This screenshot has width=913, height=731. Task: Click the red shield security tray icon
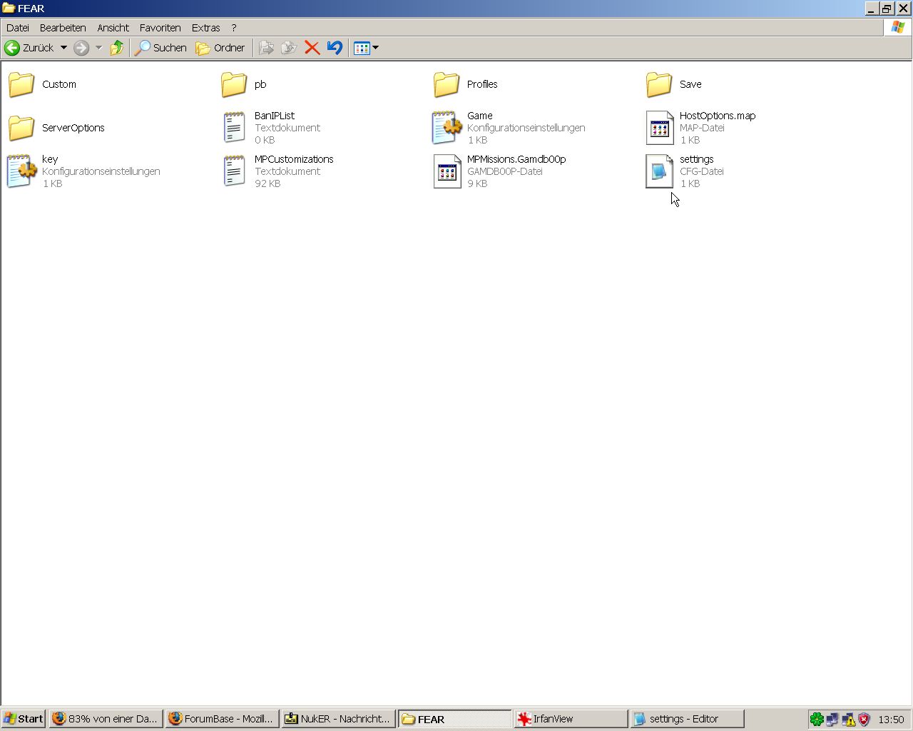point(864,720)
